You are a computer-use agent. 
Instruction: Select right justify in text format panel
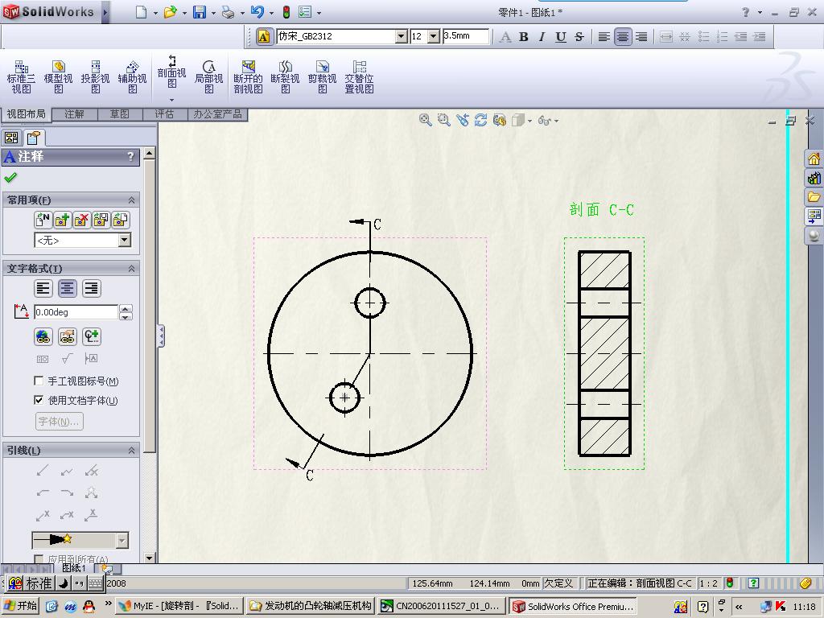click(x=92, y=288)
